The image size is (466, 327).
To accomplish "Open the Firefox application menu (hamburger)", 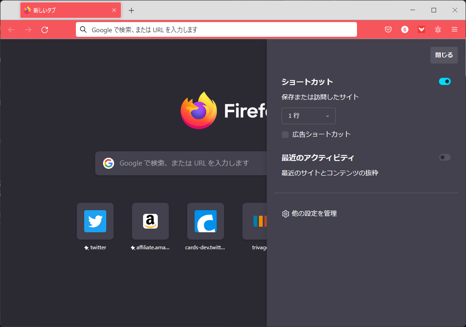I will (454, 29).
